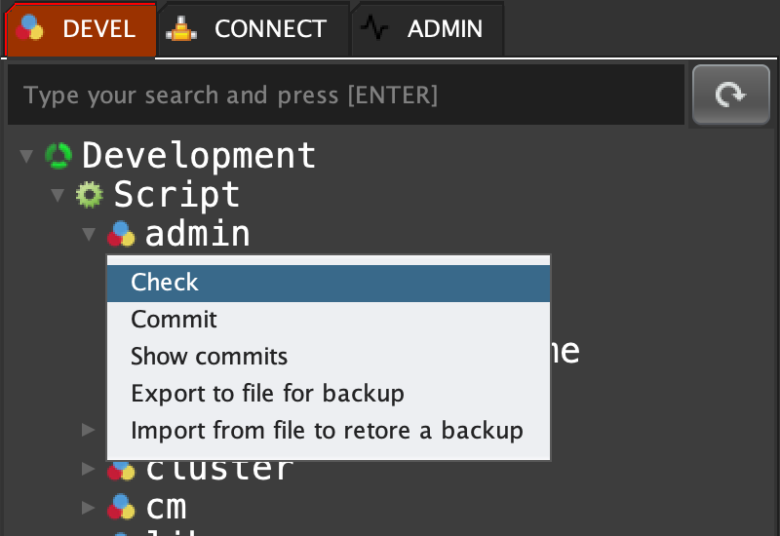Click the refresh button beside search

point(731,95)
